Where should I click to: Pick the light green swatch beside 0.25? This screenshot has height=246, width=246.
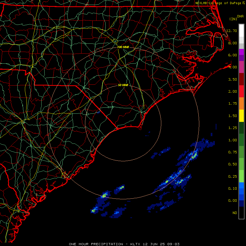point(241,176)
